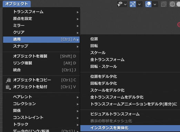The image size is (180, 132).
Task: Click 統合 to join objects
Action: (41, 70)
